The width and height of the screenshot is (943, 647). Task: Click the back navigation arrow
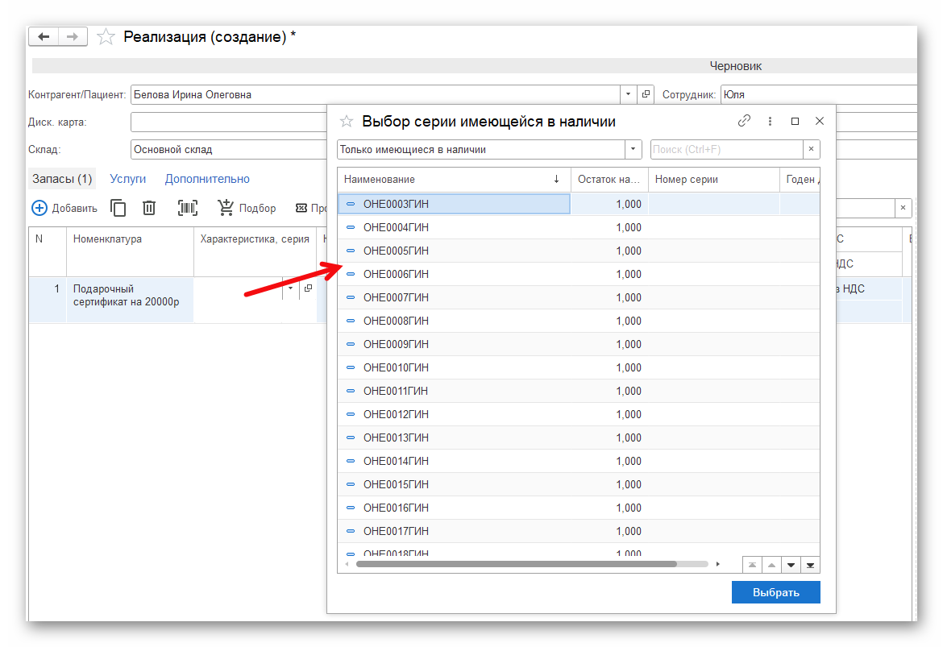point(44,37)
